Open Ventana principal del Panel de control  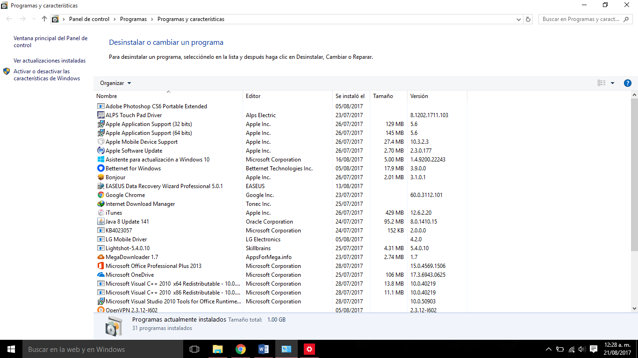50,42
